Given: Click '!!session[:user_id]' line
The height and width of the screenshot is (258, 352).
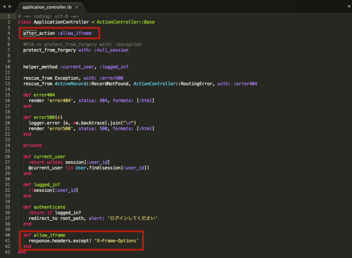Looking at the screenshot, I should pos(53,190).
